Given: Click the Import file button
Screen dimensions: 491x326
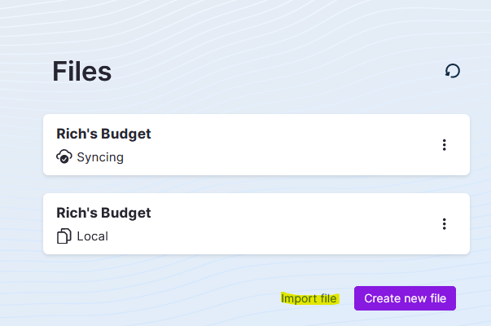Looking at the screenshot, I should click(309, 298).
